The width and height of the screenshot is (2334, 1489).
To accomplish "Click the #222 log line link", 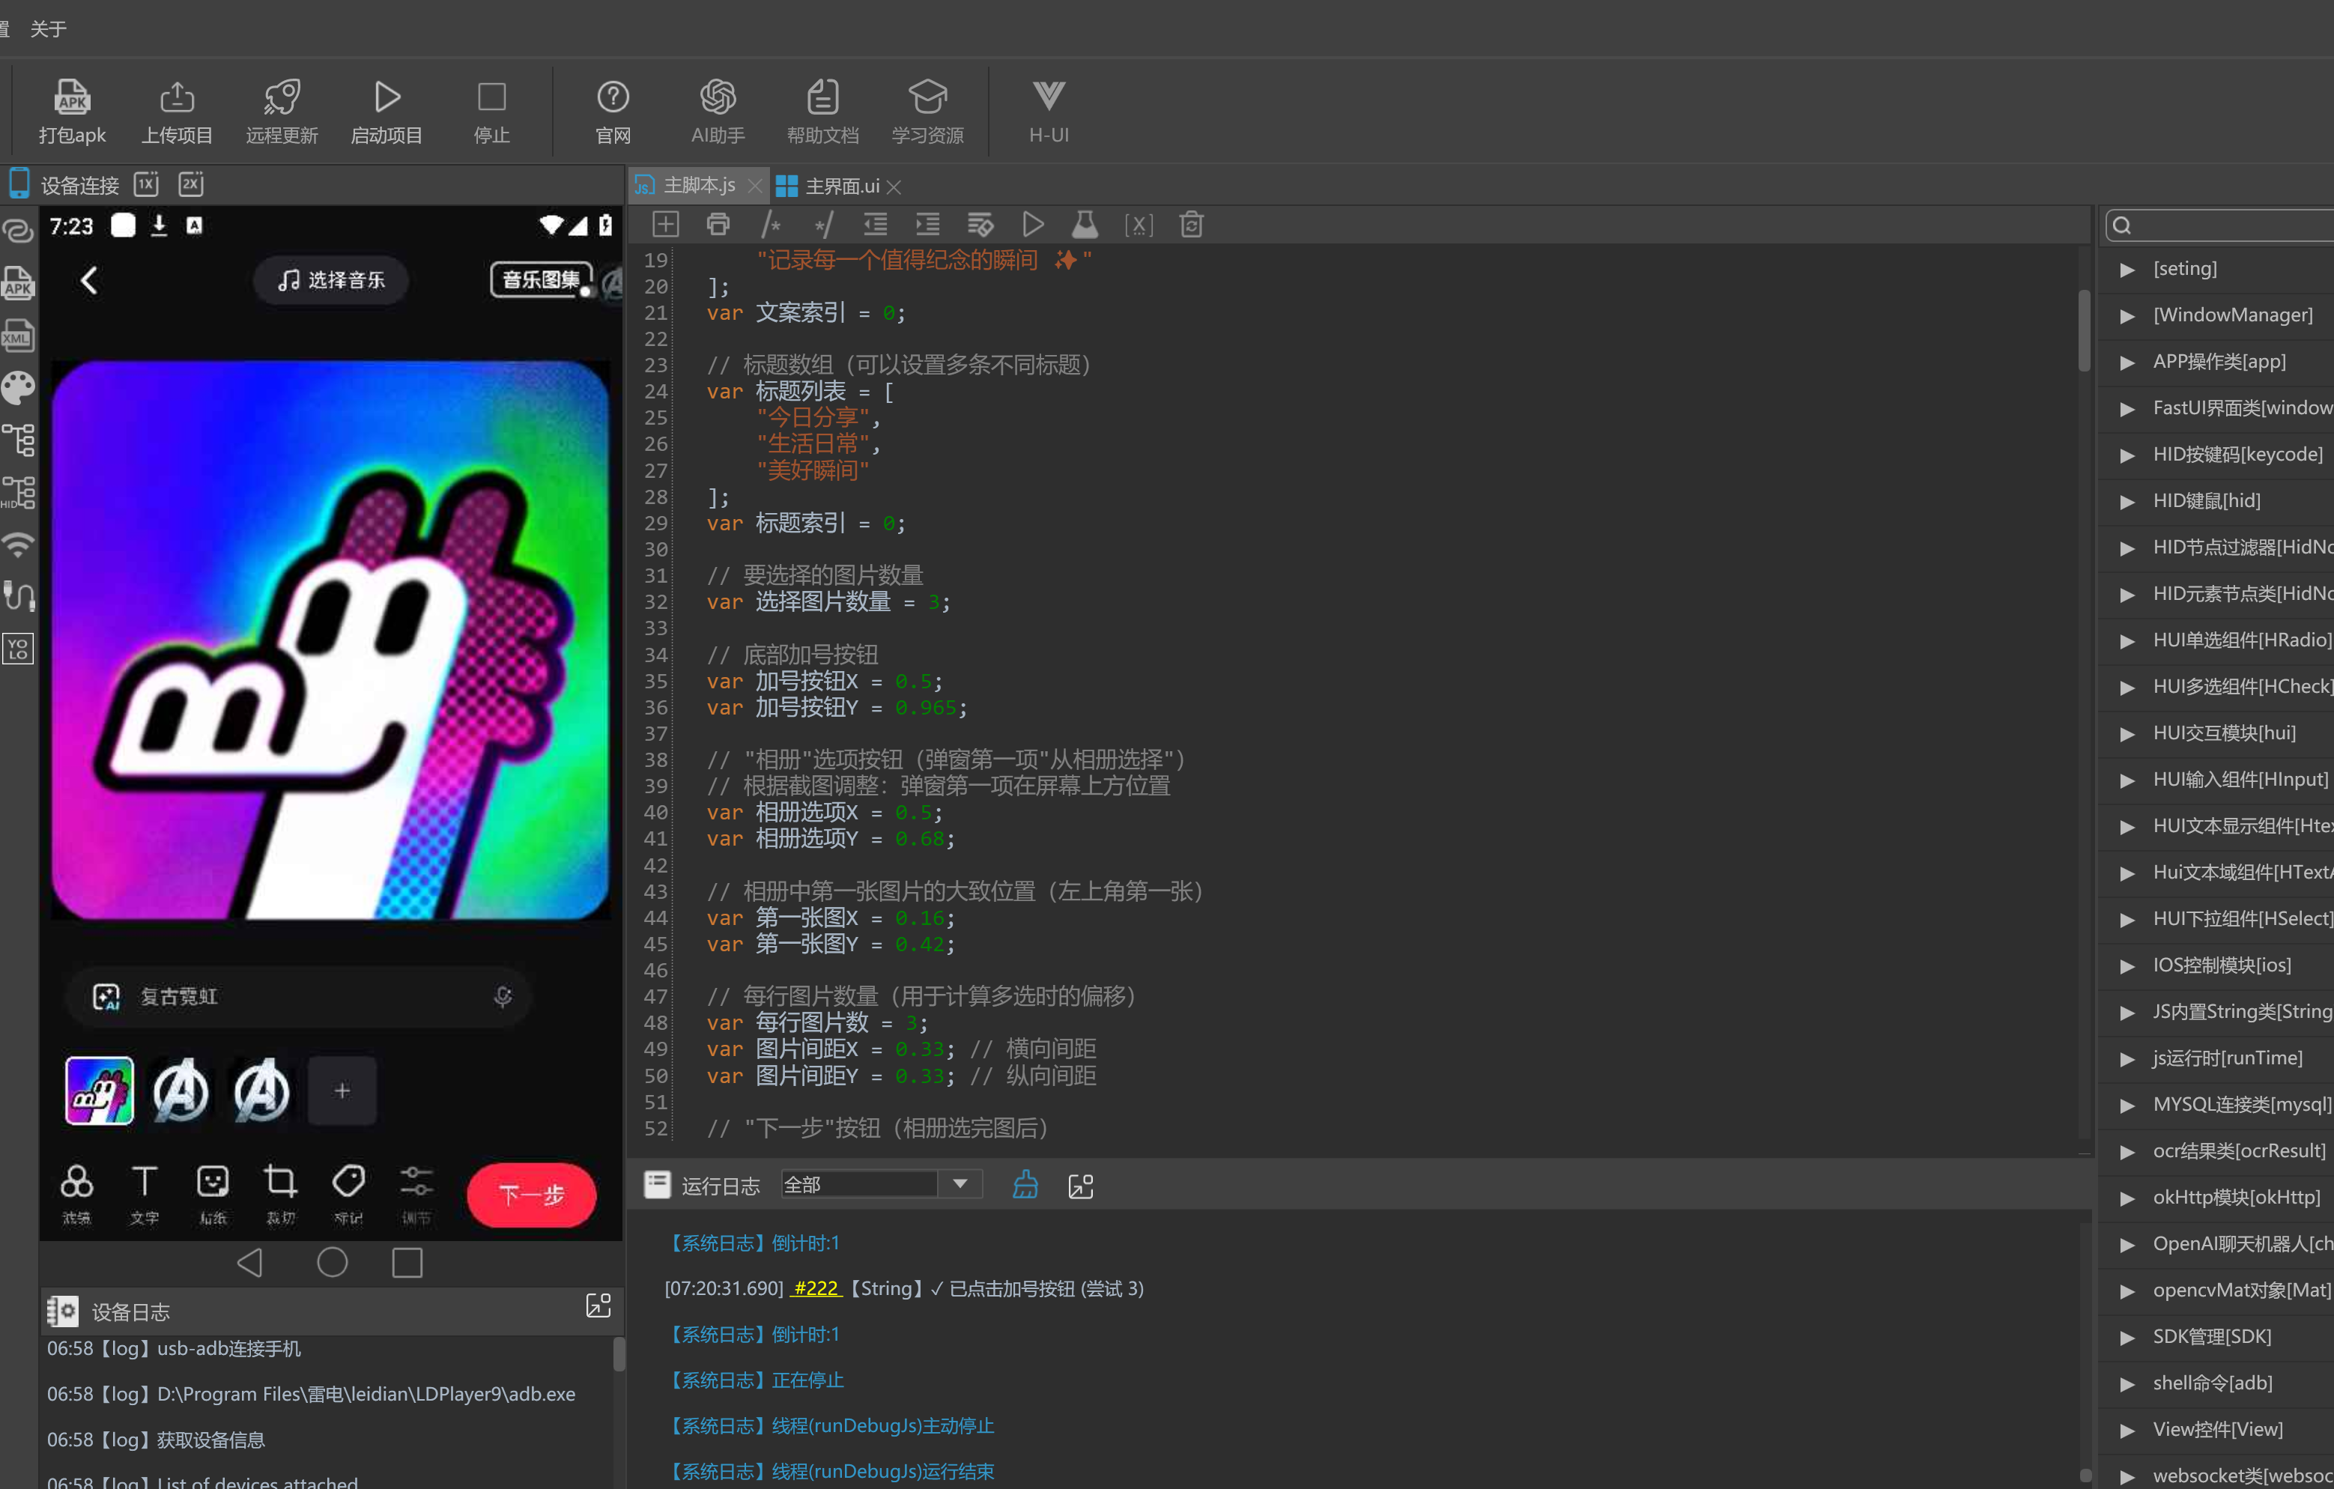I will [816, 1288].
